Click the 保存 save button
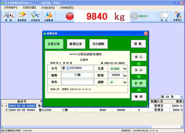This screenshot has height=133, width=185. 139,70
